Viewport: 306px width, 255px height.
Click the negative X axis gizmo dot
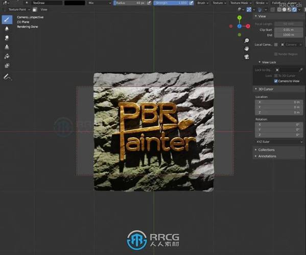click(231, 26)
